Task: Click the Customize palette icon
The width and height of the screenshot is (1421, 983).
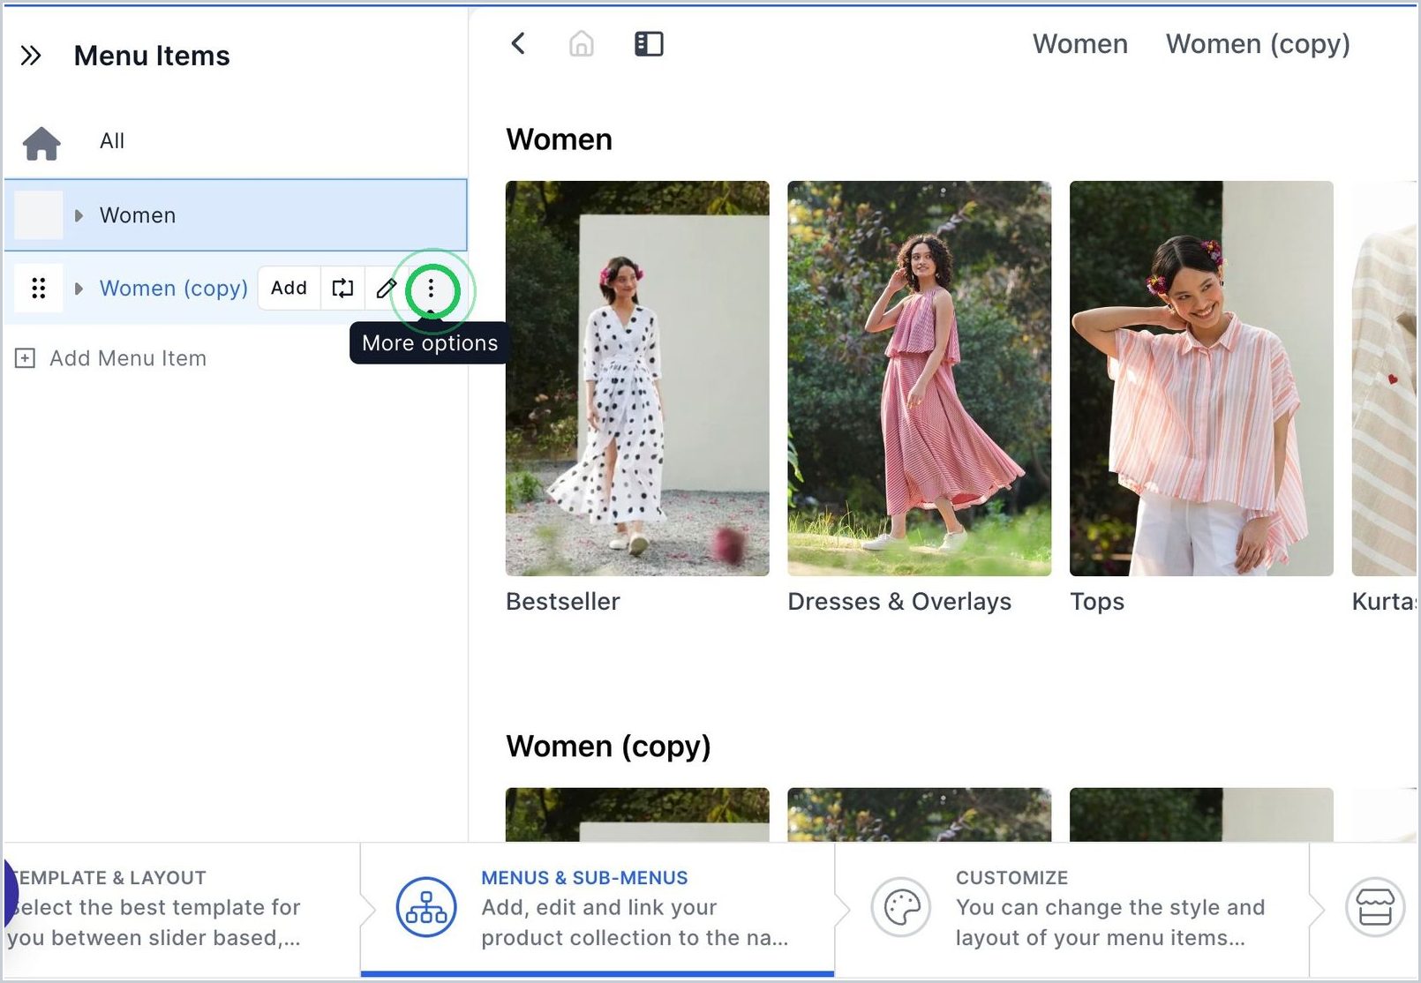Action: (x=901, y=908)
